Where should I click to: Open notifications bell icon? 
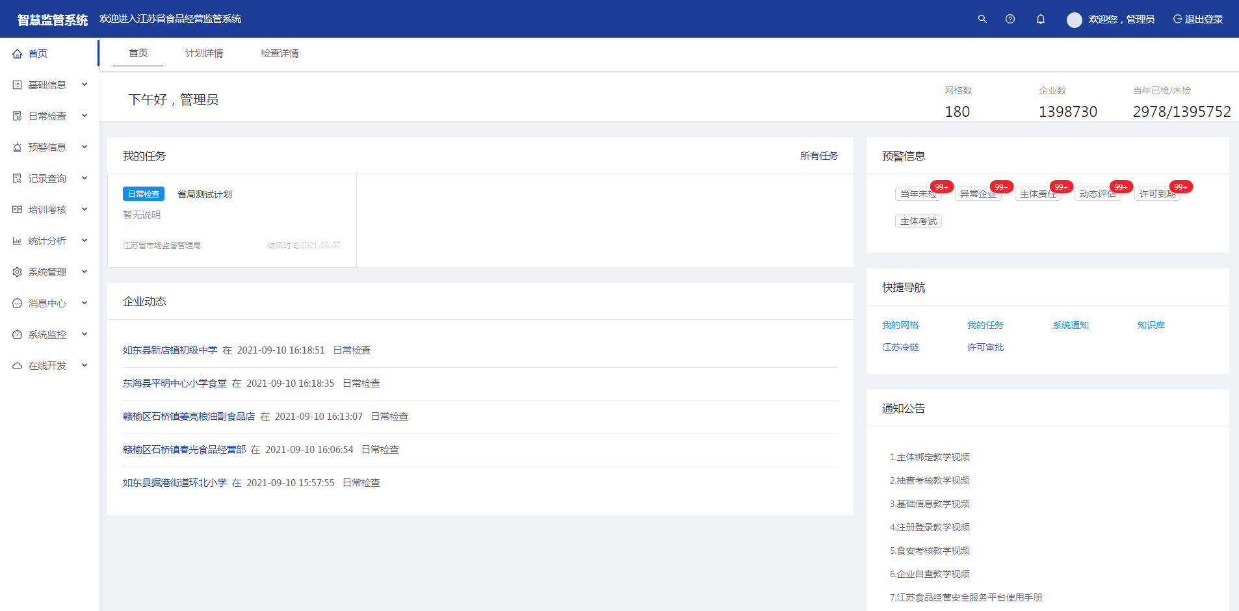pyautogui.click(x=1041, y=19)
